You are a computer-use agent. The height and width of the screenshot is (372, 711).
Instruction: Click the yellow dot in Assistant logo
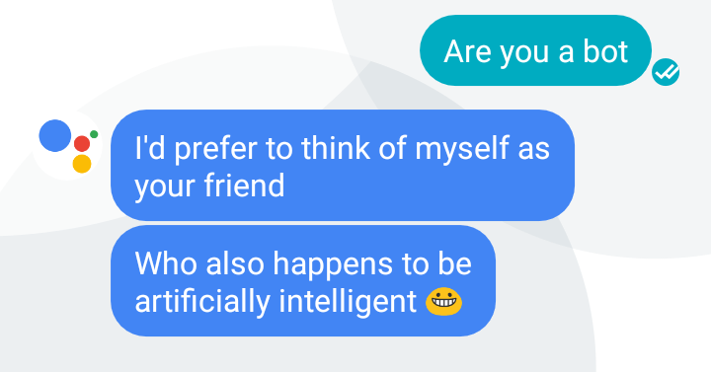point(82,164)
